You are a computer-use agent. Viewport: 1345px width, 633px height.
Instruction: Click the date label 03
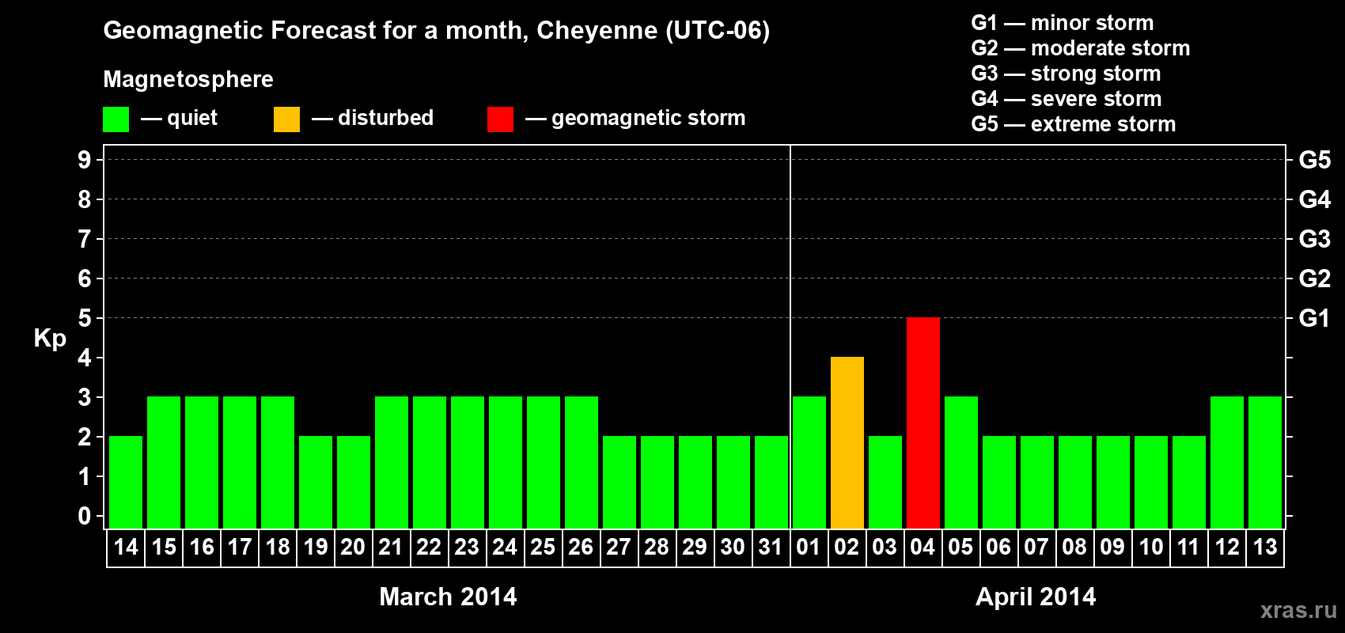[x=885, y=547]
